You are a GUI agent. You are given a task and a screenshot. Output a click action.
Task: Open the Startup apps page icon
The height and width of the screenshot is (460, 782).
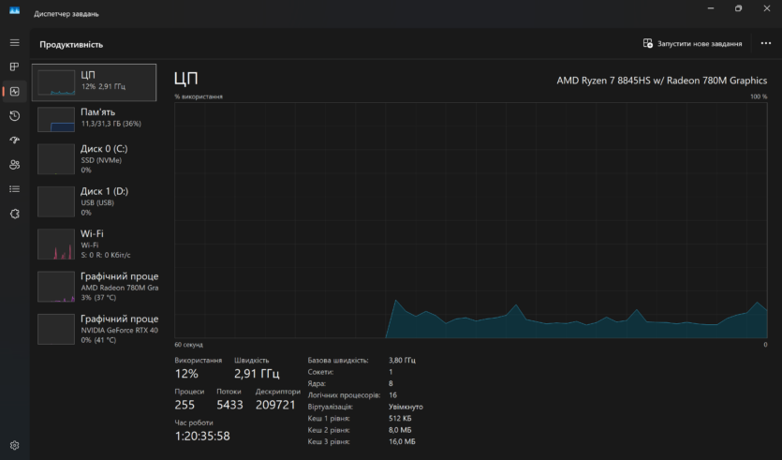(x=14, y=141)
